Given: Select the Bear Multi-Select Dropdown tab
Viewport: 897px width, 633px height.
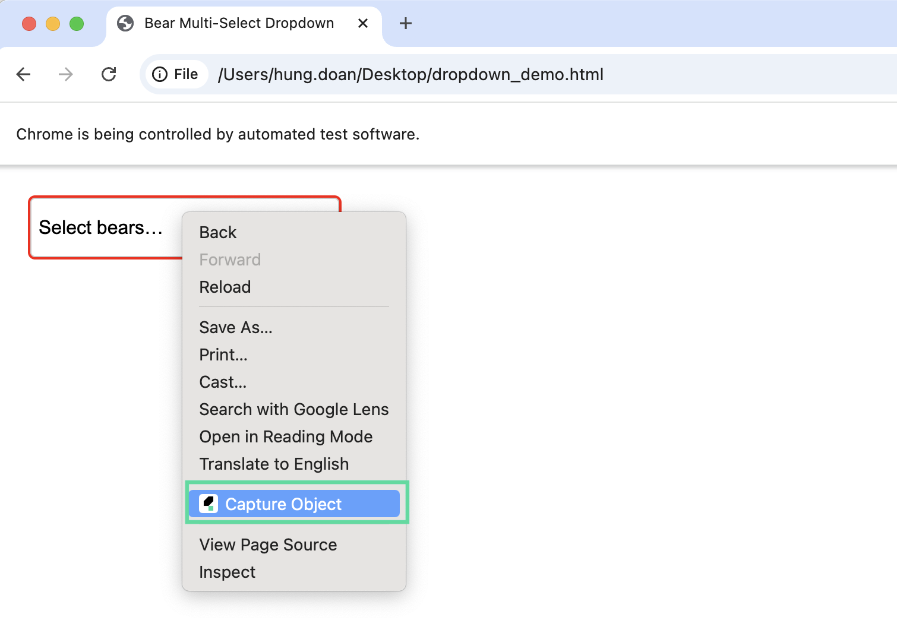Looking at the screenshot, I should pyautogui.click(x=239, y=23).
